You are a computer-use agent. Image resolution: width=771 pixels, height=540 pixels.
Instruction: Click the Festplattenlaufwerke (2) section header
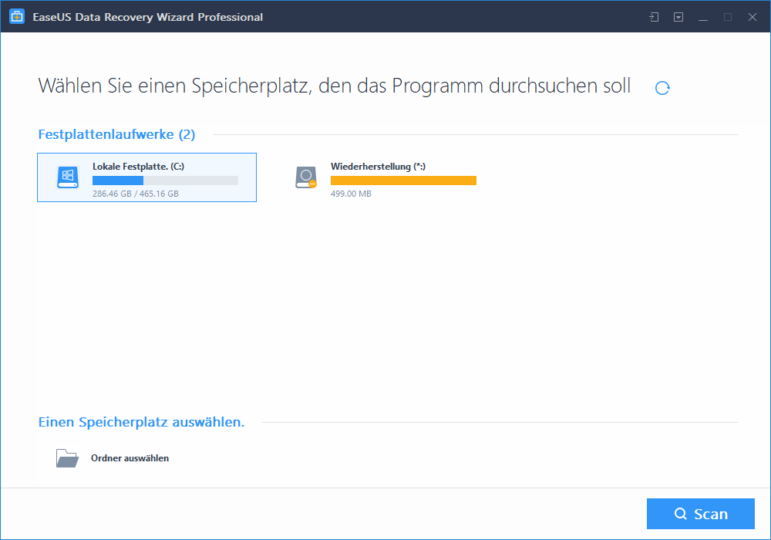[116, 135]
